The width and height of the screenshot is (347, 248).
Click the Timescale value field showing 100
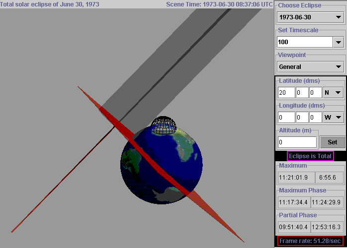tap(304, 42)
